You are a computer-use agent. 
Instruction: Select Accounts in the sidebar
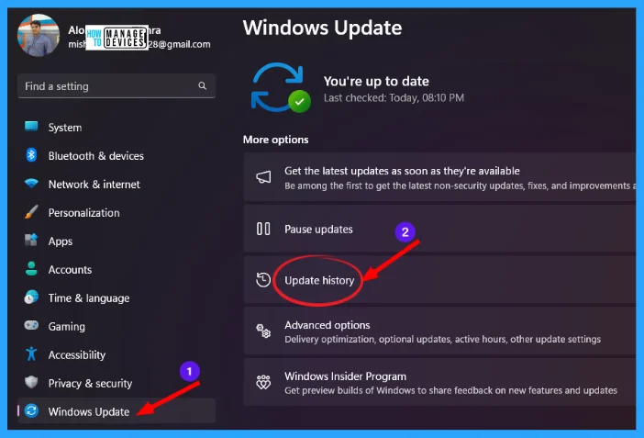tap(117, 269)
